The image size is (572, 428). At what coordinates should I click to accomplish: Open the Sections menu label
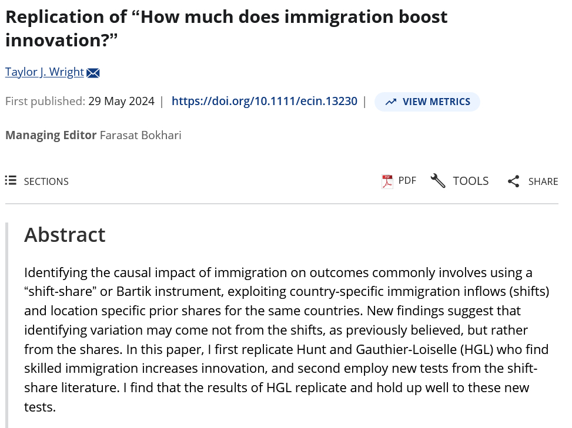pyautogui.click(x=46, y=181)
